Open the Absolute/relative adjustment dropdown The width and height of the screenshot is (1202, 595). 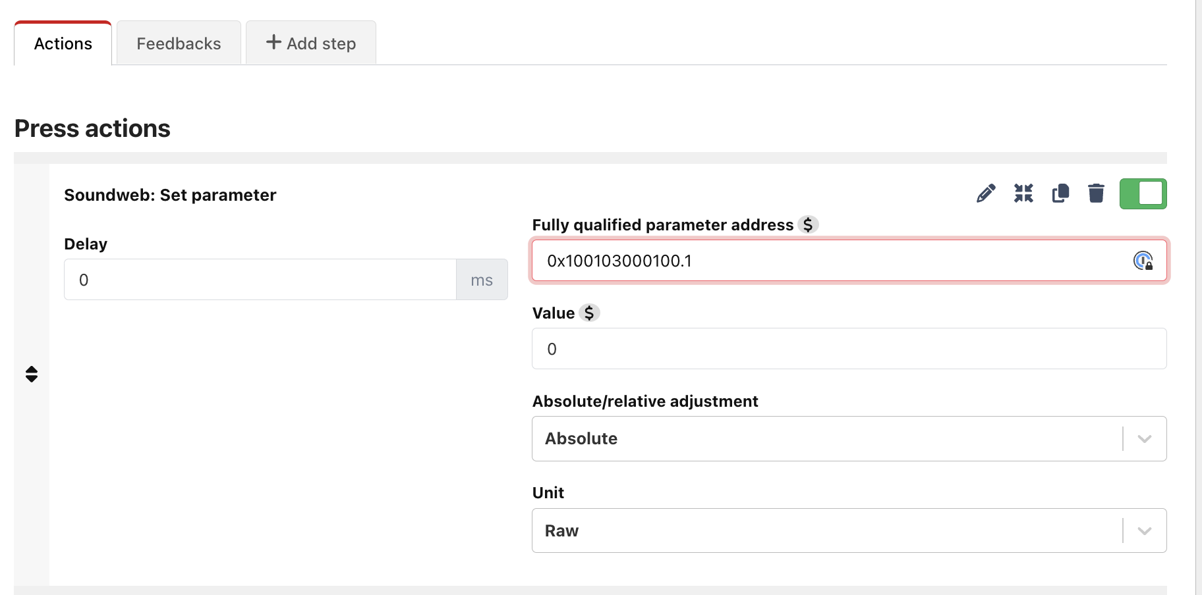tap(830, 439)
